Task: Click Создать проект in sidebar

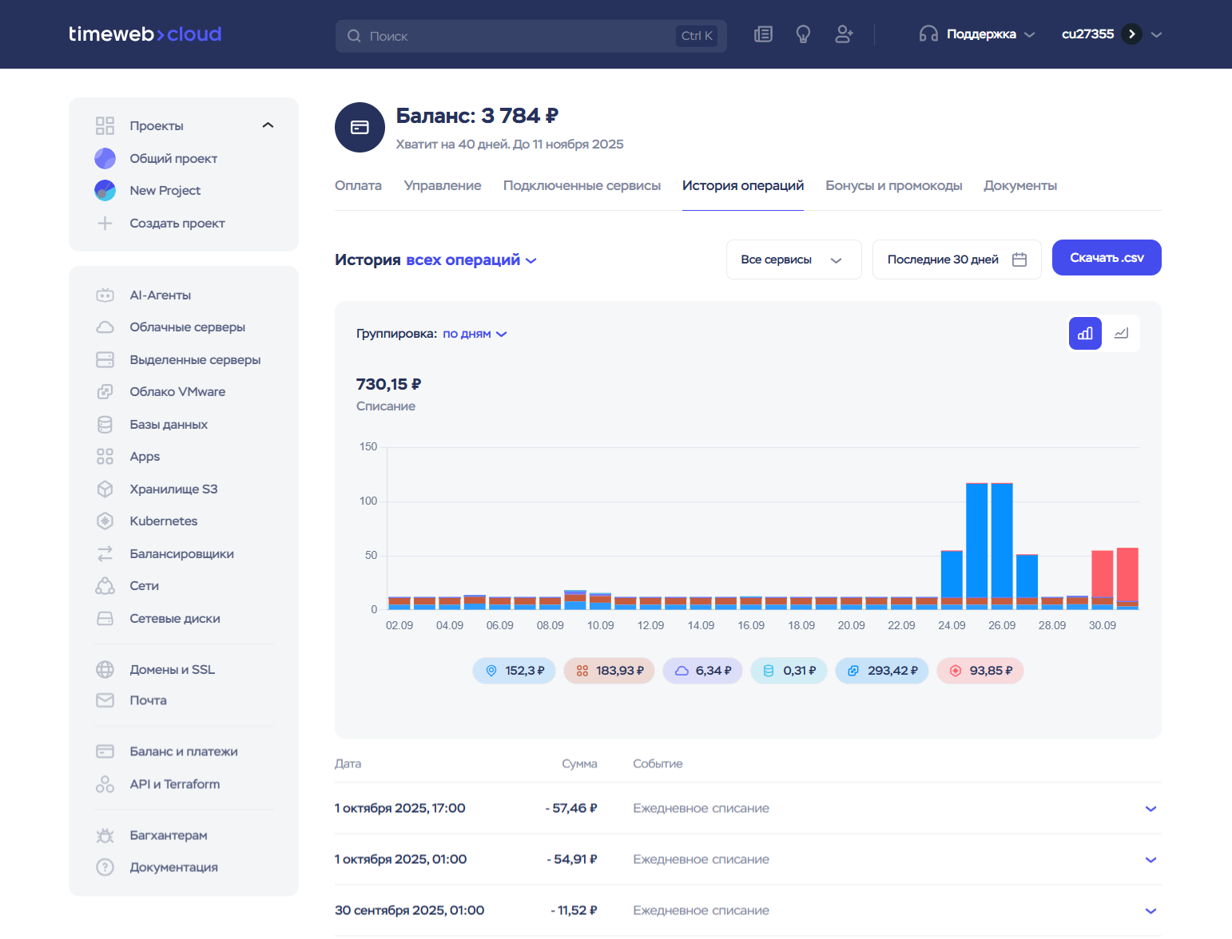Action: (x=177, y=224)
